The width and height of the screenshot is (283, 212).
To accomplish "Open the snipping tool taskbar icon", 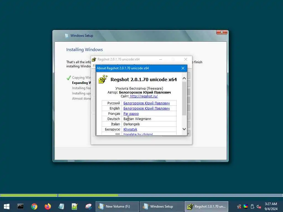I will (88, 206).
